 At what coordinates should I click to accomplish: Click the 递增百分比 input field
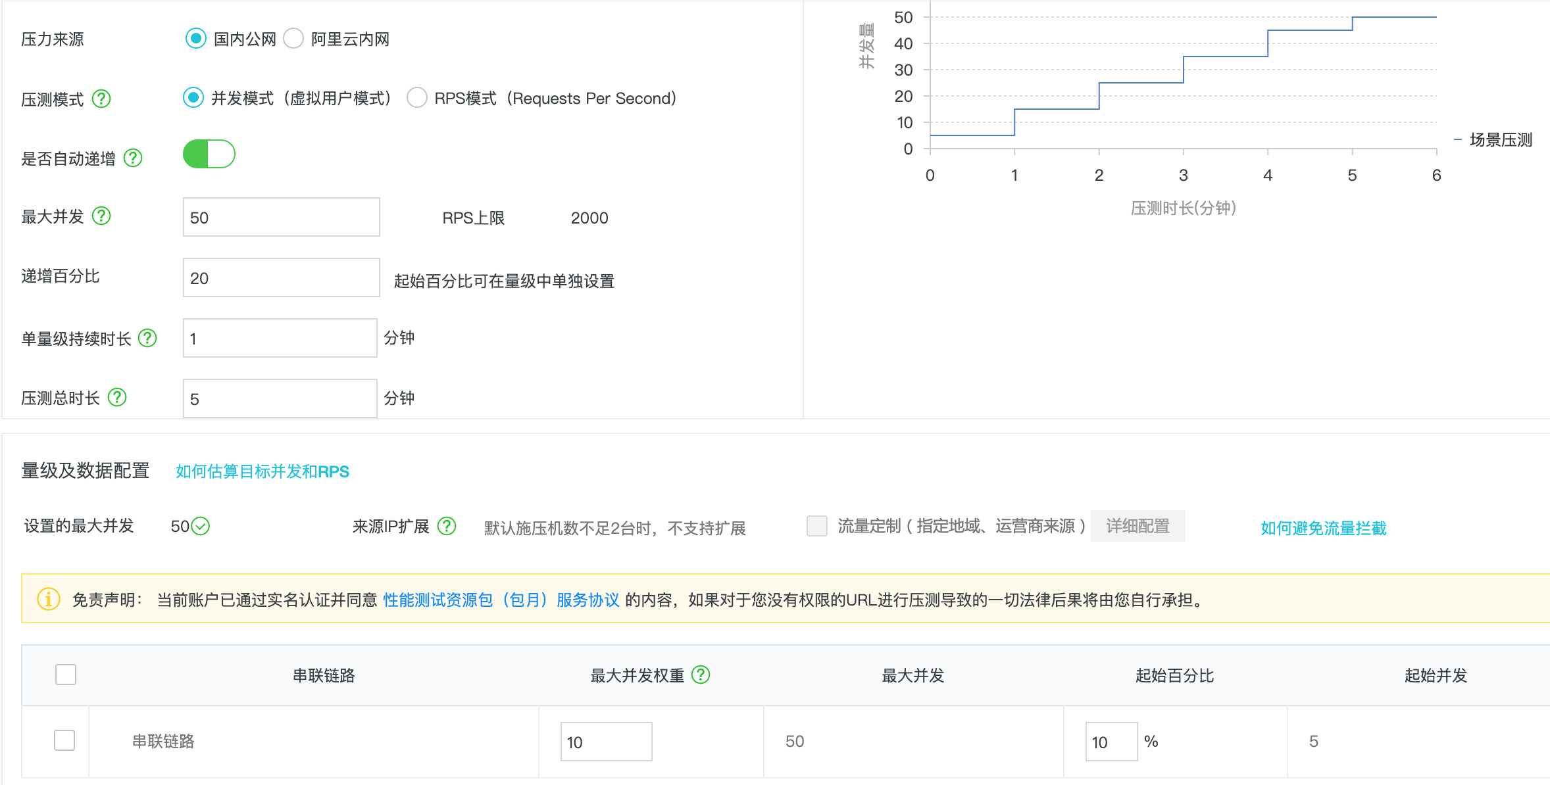point(281,277)
